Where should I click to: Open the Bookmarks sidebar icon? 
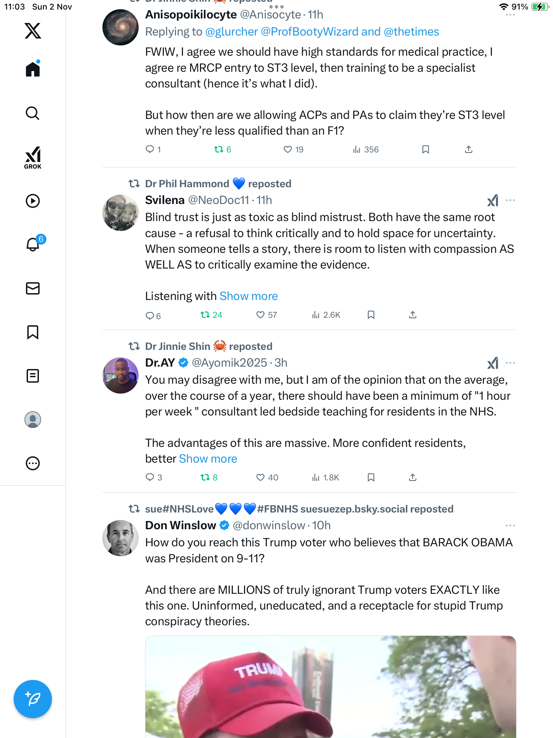click(33, 332)
